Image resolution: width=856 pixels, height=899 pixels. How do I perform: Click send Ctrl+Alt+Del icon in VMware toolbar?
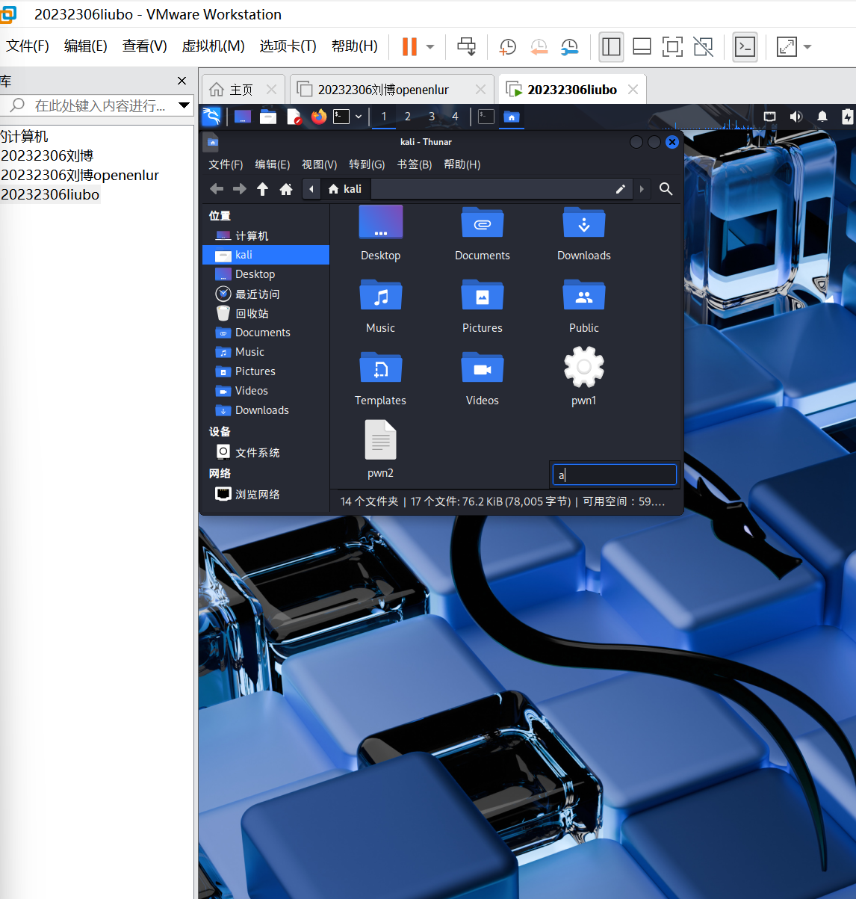466,47
